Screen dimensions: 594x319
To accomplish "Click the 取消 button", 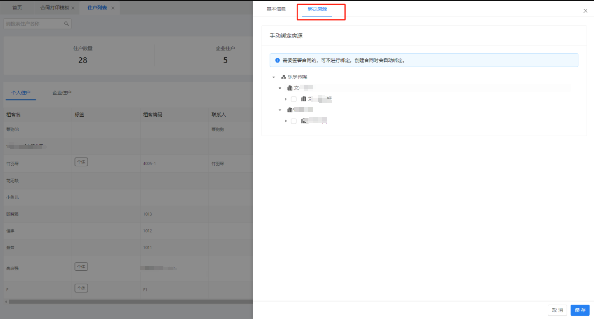I will click(x=557, y=310).
